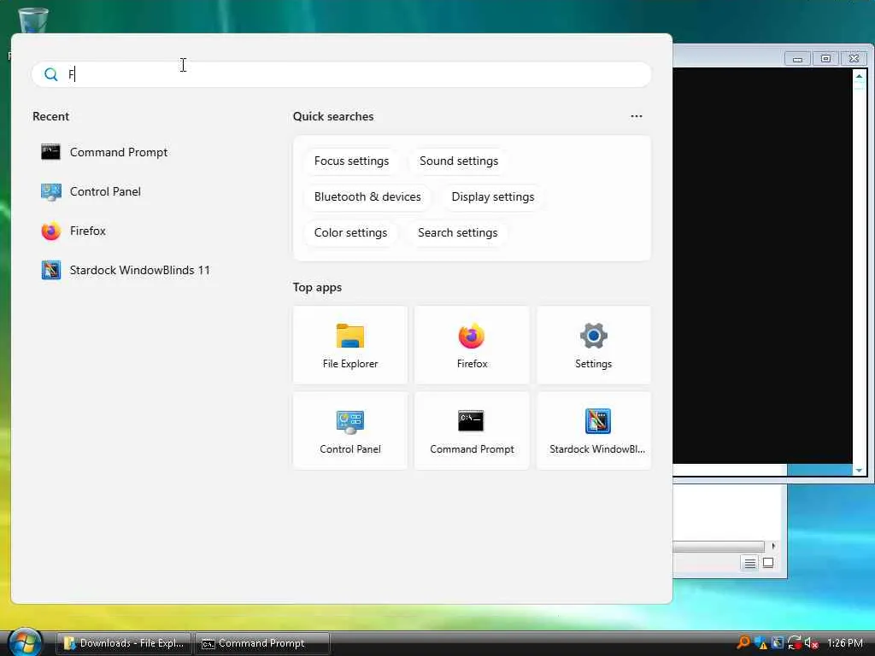Click the orange search tray icon
This screenshot has width=875, height=656.
[x=743, y=642]
